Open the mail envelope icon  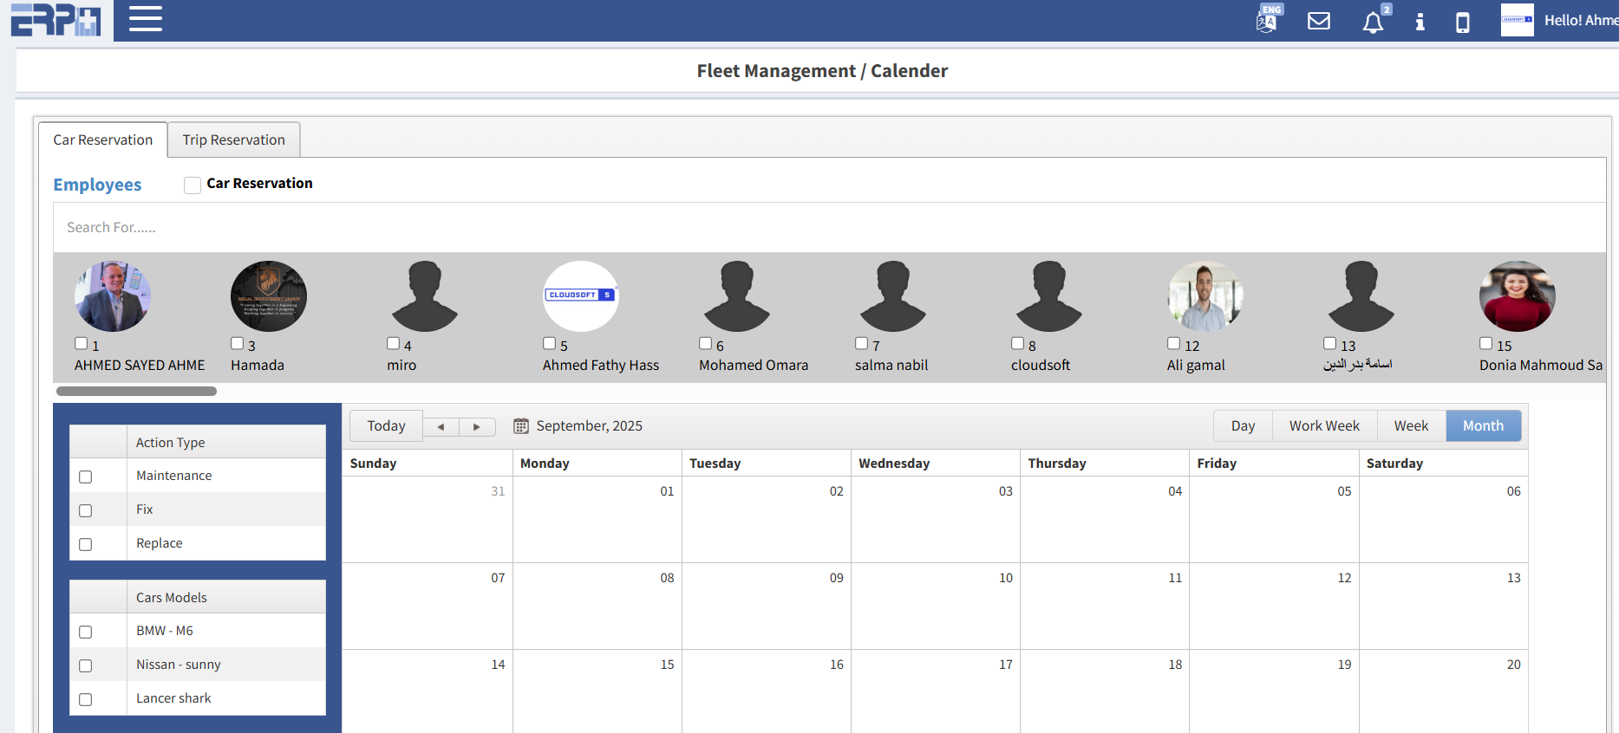pos(1318,21)
